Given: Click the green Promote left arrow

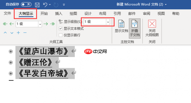Looking at the screenshot, I should tap(12, 24).
